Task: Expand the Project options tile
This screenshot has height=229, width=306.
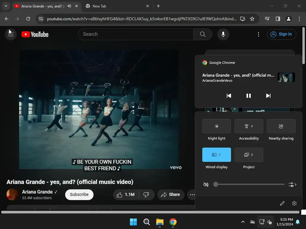Action: 249,155
